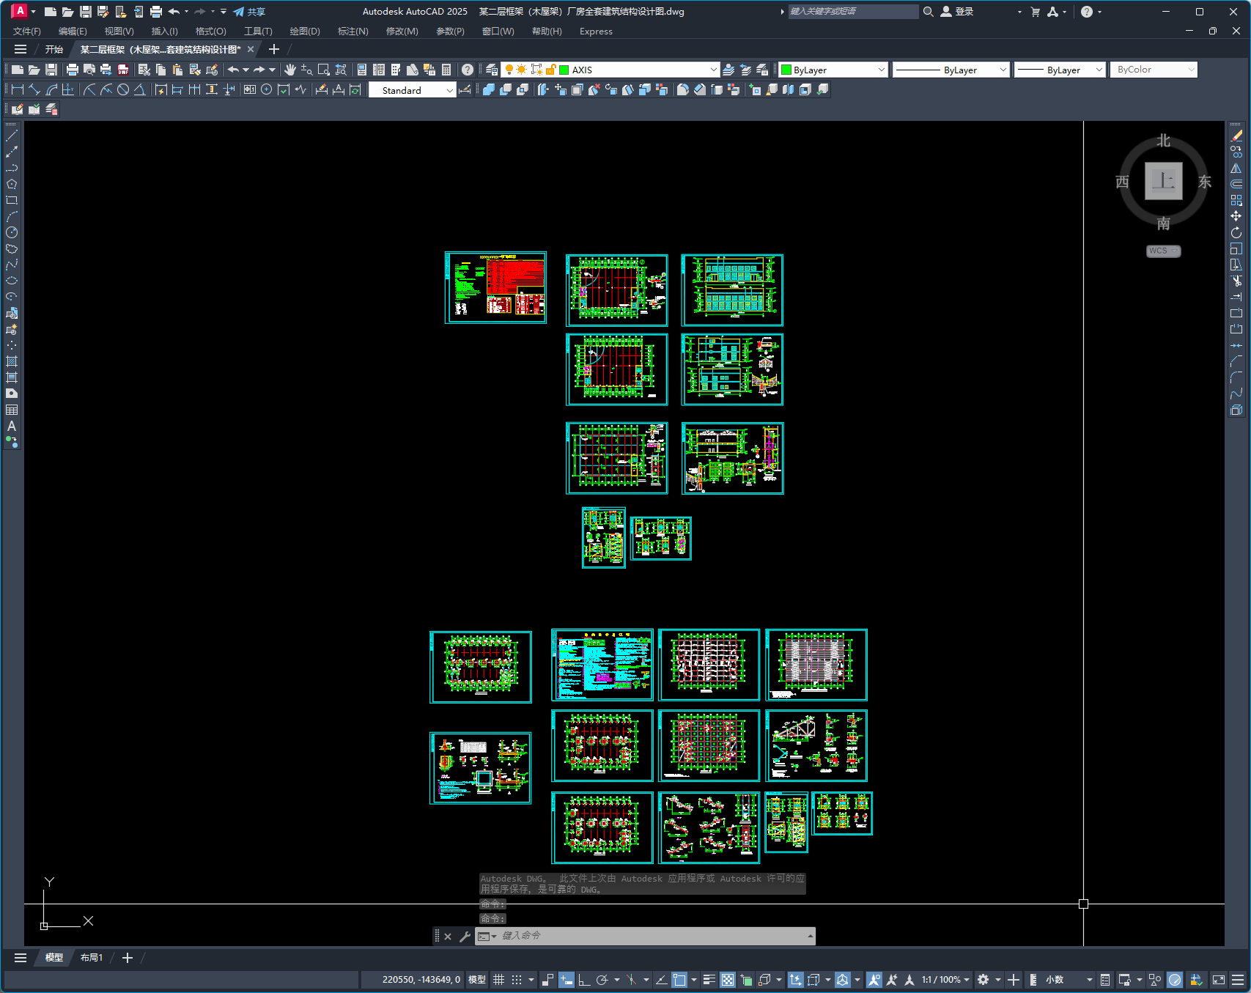
Task: Click the Move modify tool
Action: 1236,216
